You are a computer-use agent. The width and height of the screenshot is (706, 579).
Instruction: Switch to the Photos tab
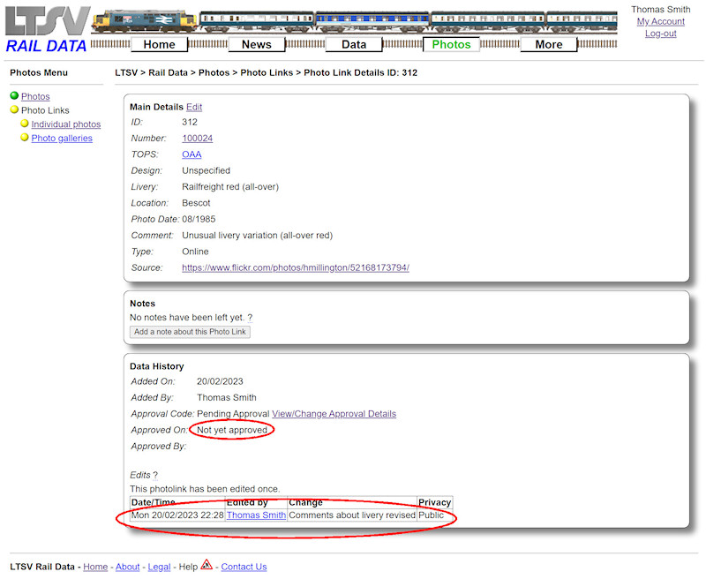(451, 43)
